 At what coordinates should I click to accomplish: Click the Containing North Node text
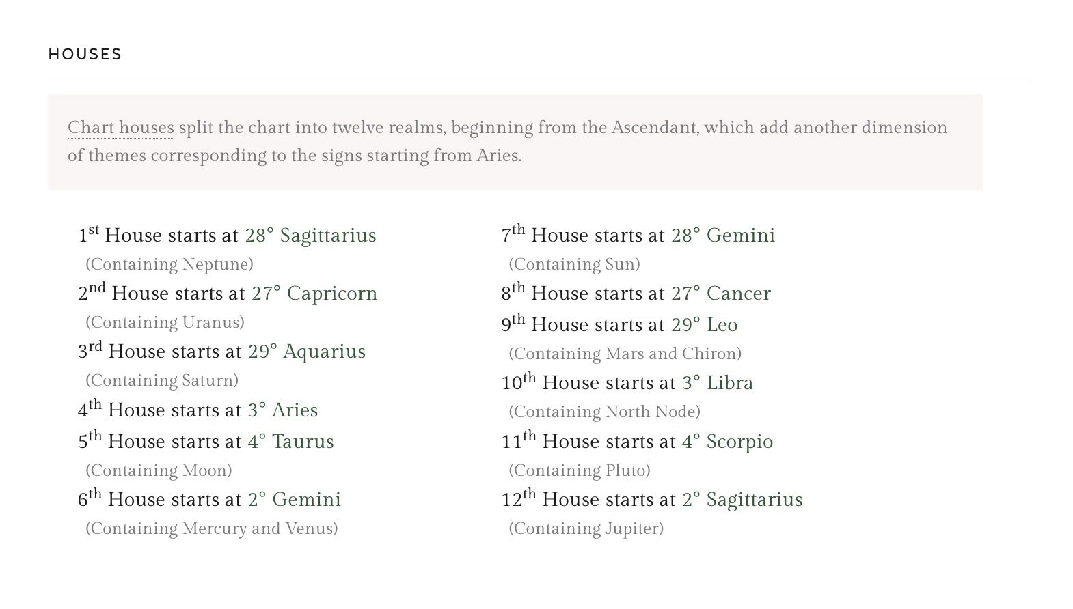tap(605, 412)
